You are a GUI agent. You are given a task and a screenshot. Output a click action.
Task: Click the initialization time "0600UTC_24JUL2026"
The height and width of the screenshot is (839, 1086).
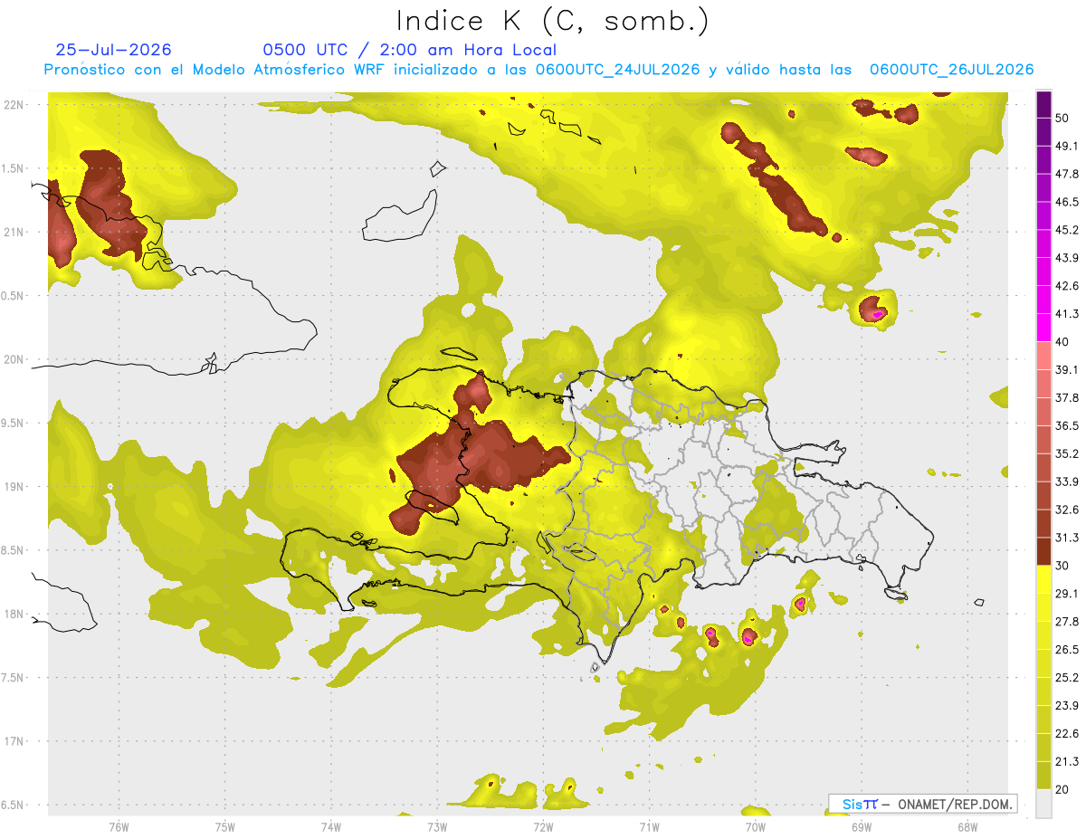pos(617,70)
